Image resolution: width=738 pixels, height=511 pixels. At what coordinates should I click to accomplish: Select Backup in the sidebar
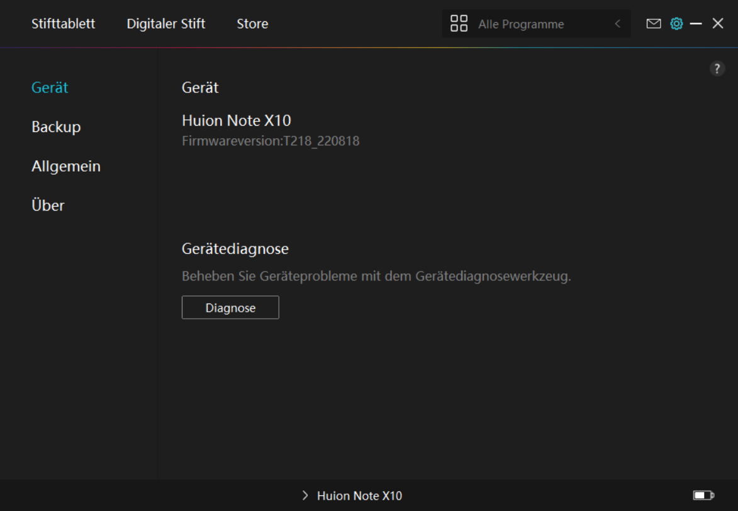coord(56,127)
